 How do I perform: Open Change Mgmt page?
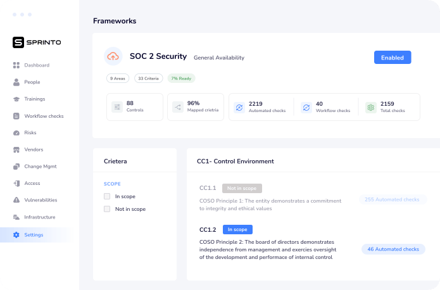tap(40, 166)
